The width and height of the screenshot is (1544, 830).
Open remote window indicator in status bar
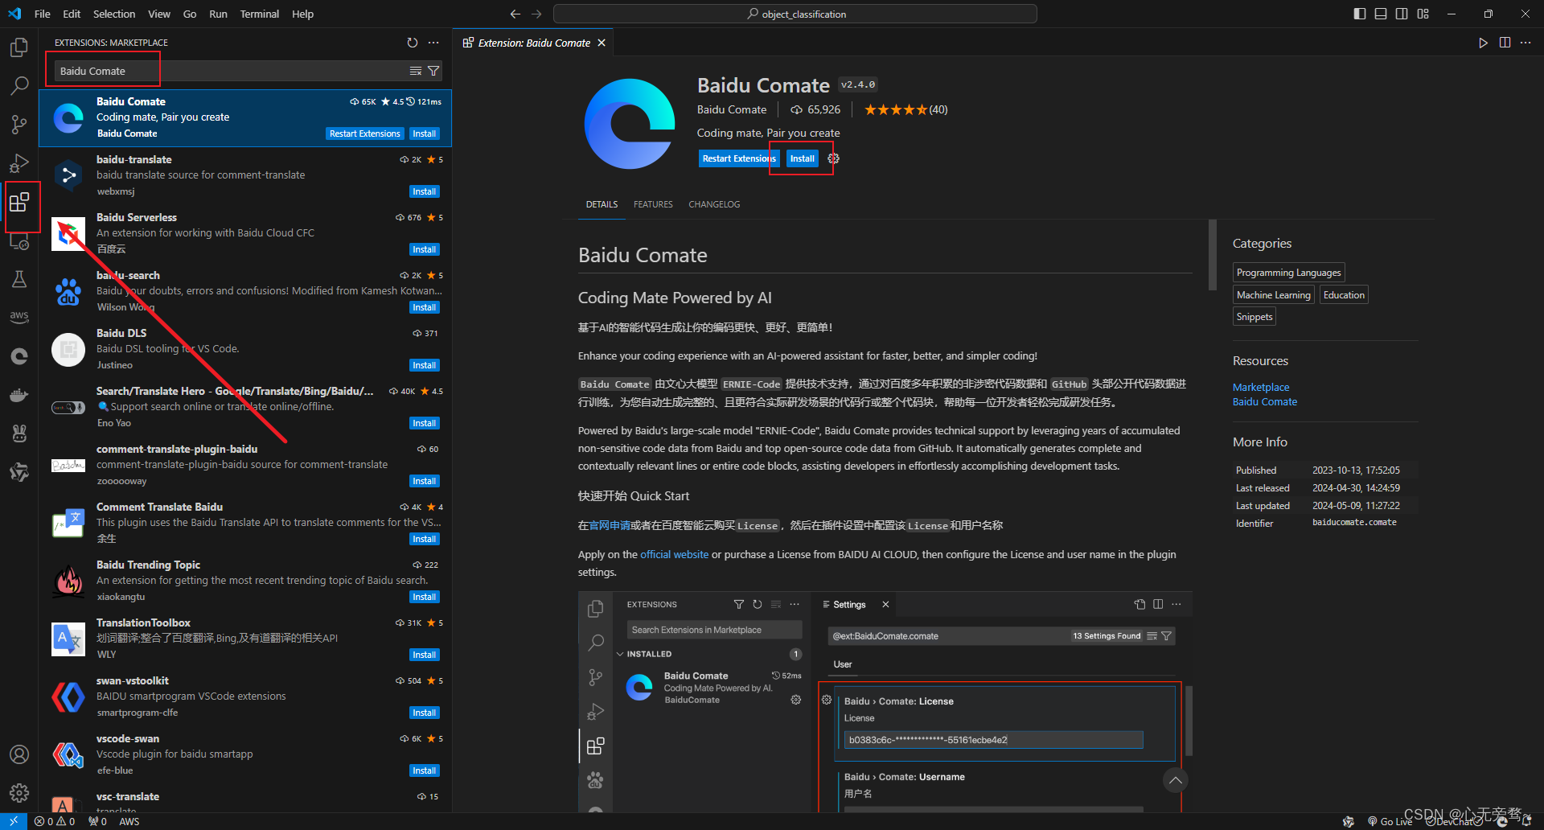point(14,821)
